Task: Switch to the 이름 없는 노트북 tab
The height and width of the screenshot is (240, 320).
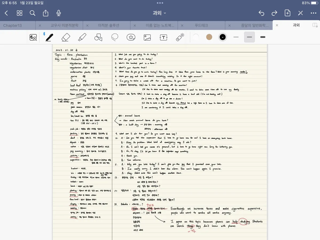Action: pyautogui.click(x=160, y=25)
